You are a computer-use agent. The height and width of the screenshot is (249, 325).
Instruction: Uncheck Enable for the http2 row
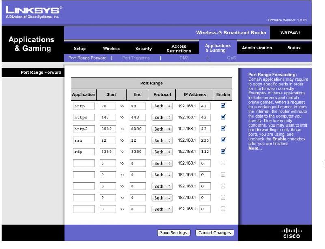223,129
